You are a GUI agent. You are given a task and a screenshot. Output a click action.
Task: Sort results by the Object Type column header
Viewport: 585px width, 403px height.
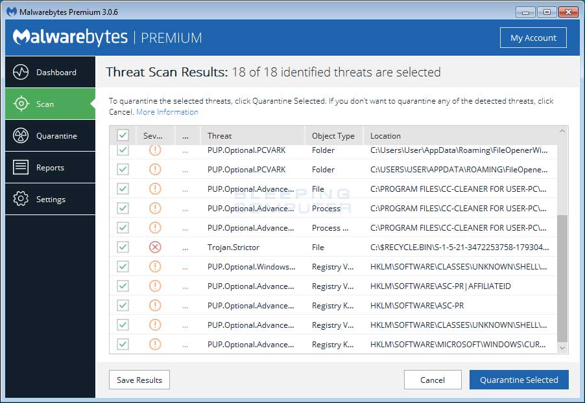click(333, 135)
